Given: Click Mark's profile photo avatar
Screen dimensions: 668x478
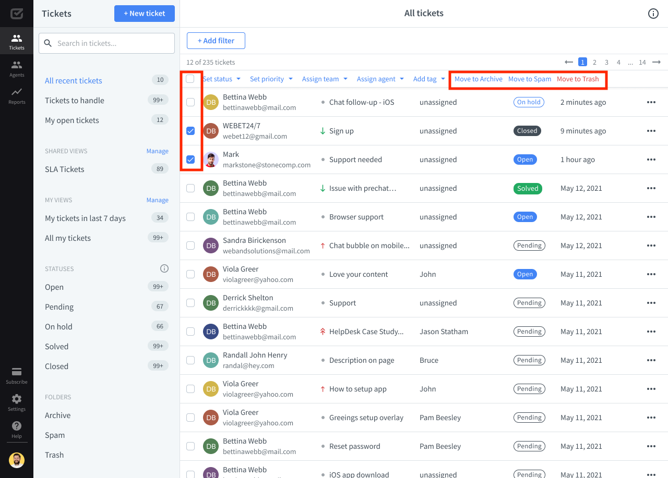Looking at the screenshot, I should pyautogui.click(x=211, y=160).
